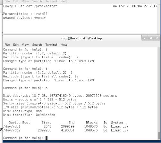Viewport: 161px width, 143px height.
Task: Open the Edit menu in Desktop terminal
Action: click(x=16, y=45)
